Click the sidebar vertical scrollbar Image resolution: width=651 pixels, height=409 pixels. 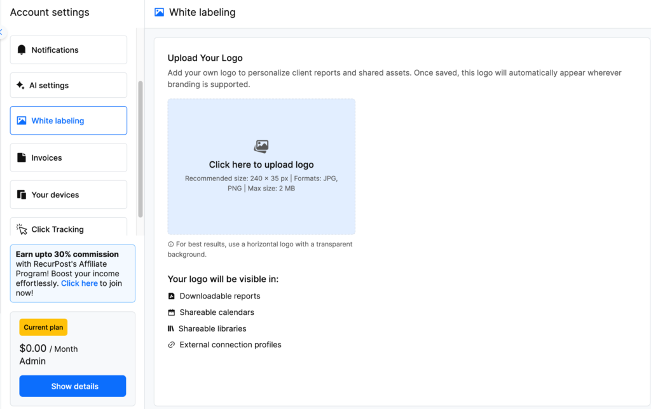(140, 146)
